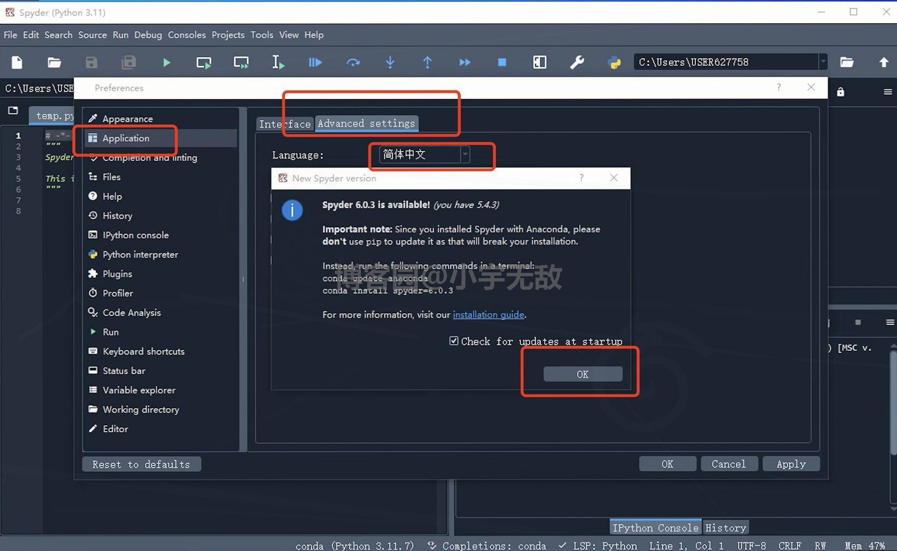Image resolution: width=897 pixels, height=551 pixels.
Task: Select Working directory preferences
Action: (161, 409)
